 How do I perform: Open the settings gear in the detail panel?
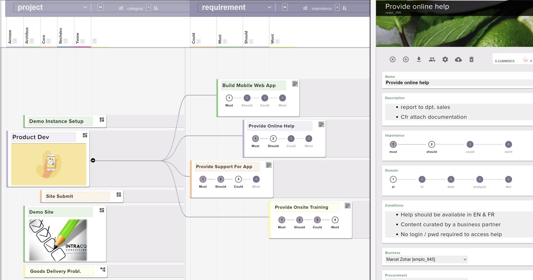(x=445, y=59)
